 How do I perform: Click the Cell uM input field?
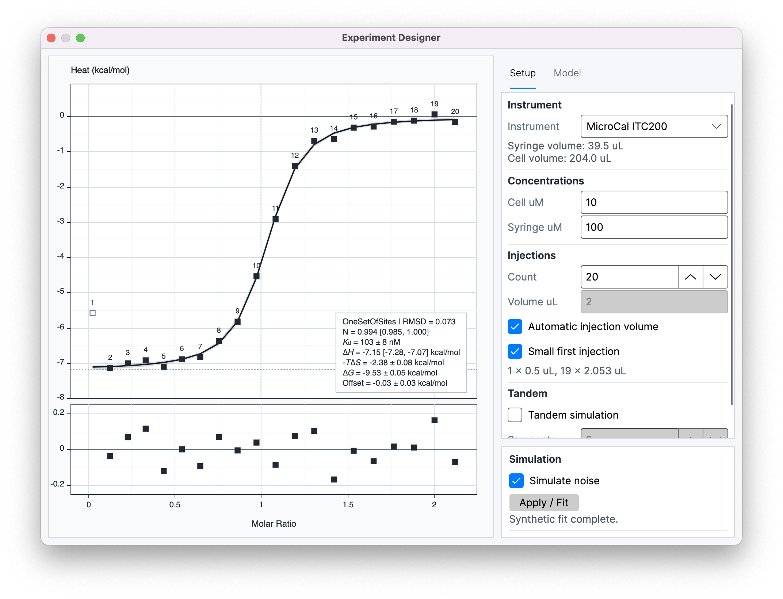pos(654,202)
